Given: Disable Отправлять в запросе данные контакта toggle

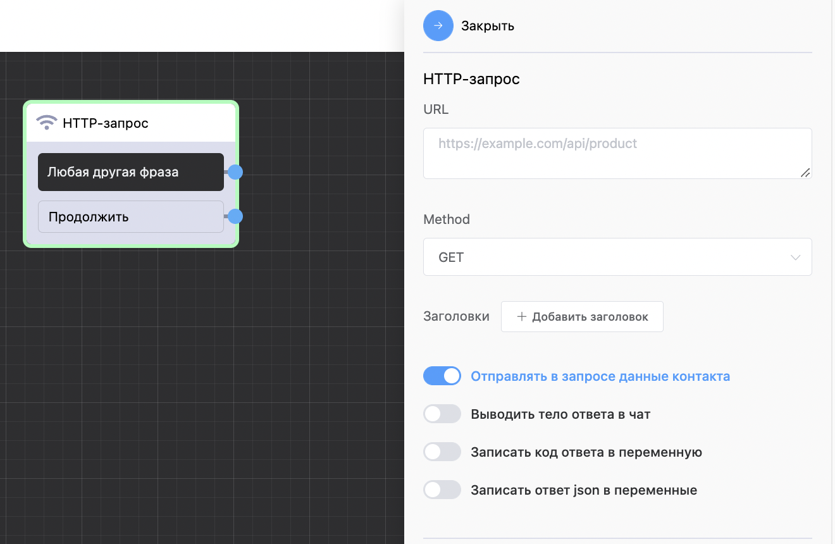Looking at the screenshot, I should coord(442,376).
